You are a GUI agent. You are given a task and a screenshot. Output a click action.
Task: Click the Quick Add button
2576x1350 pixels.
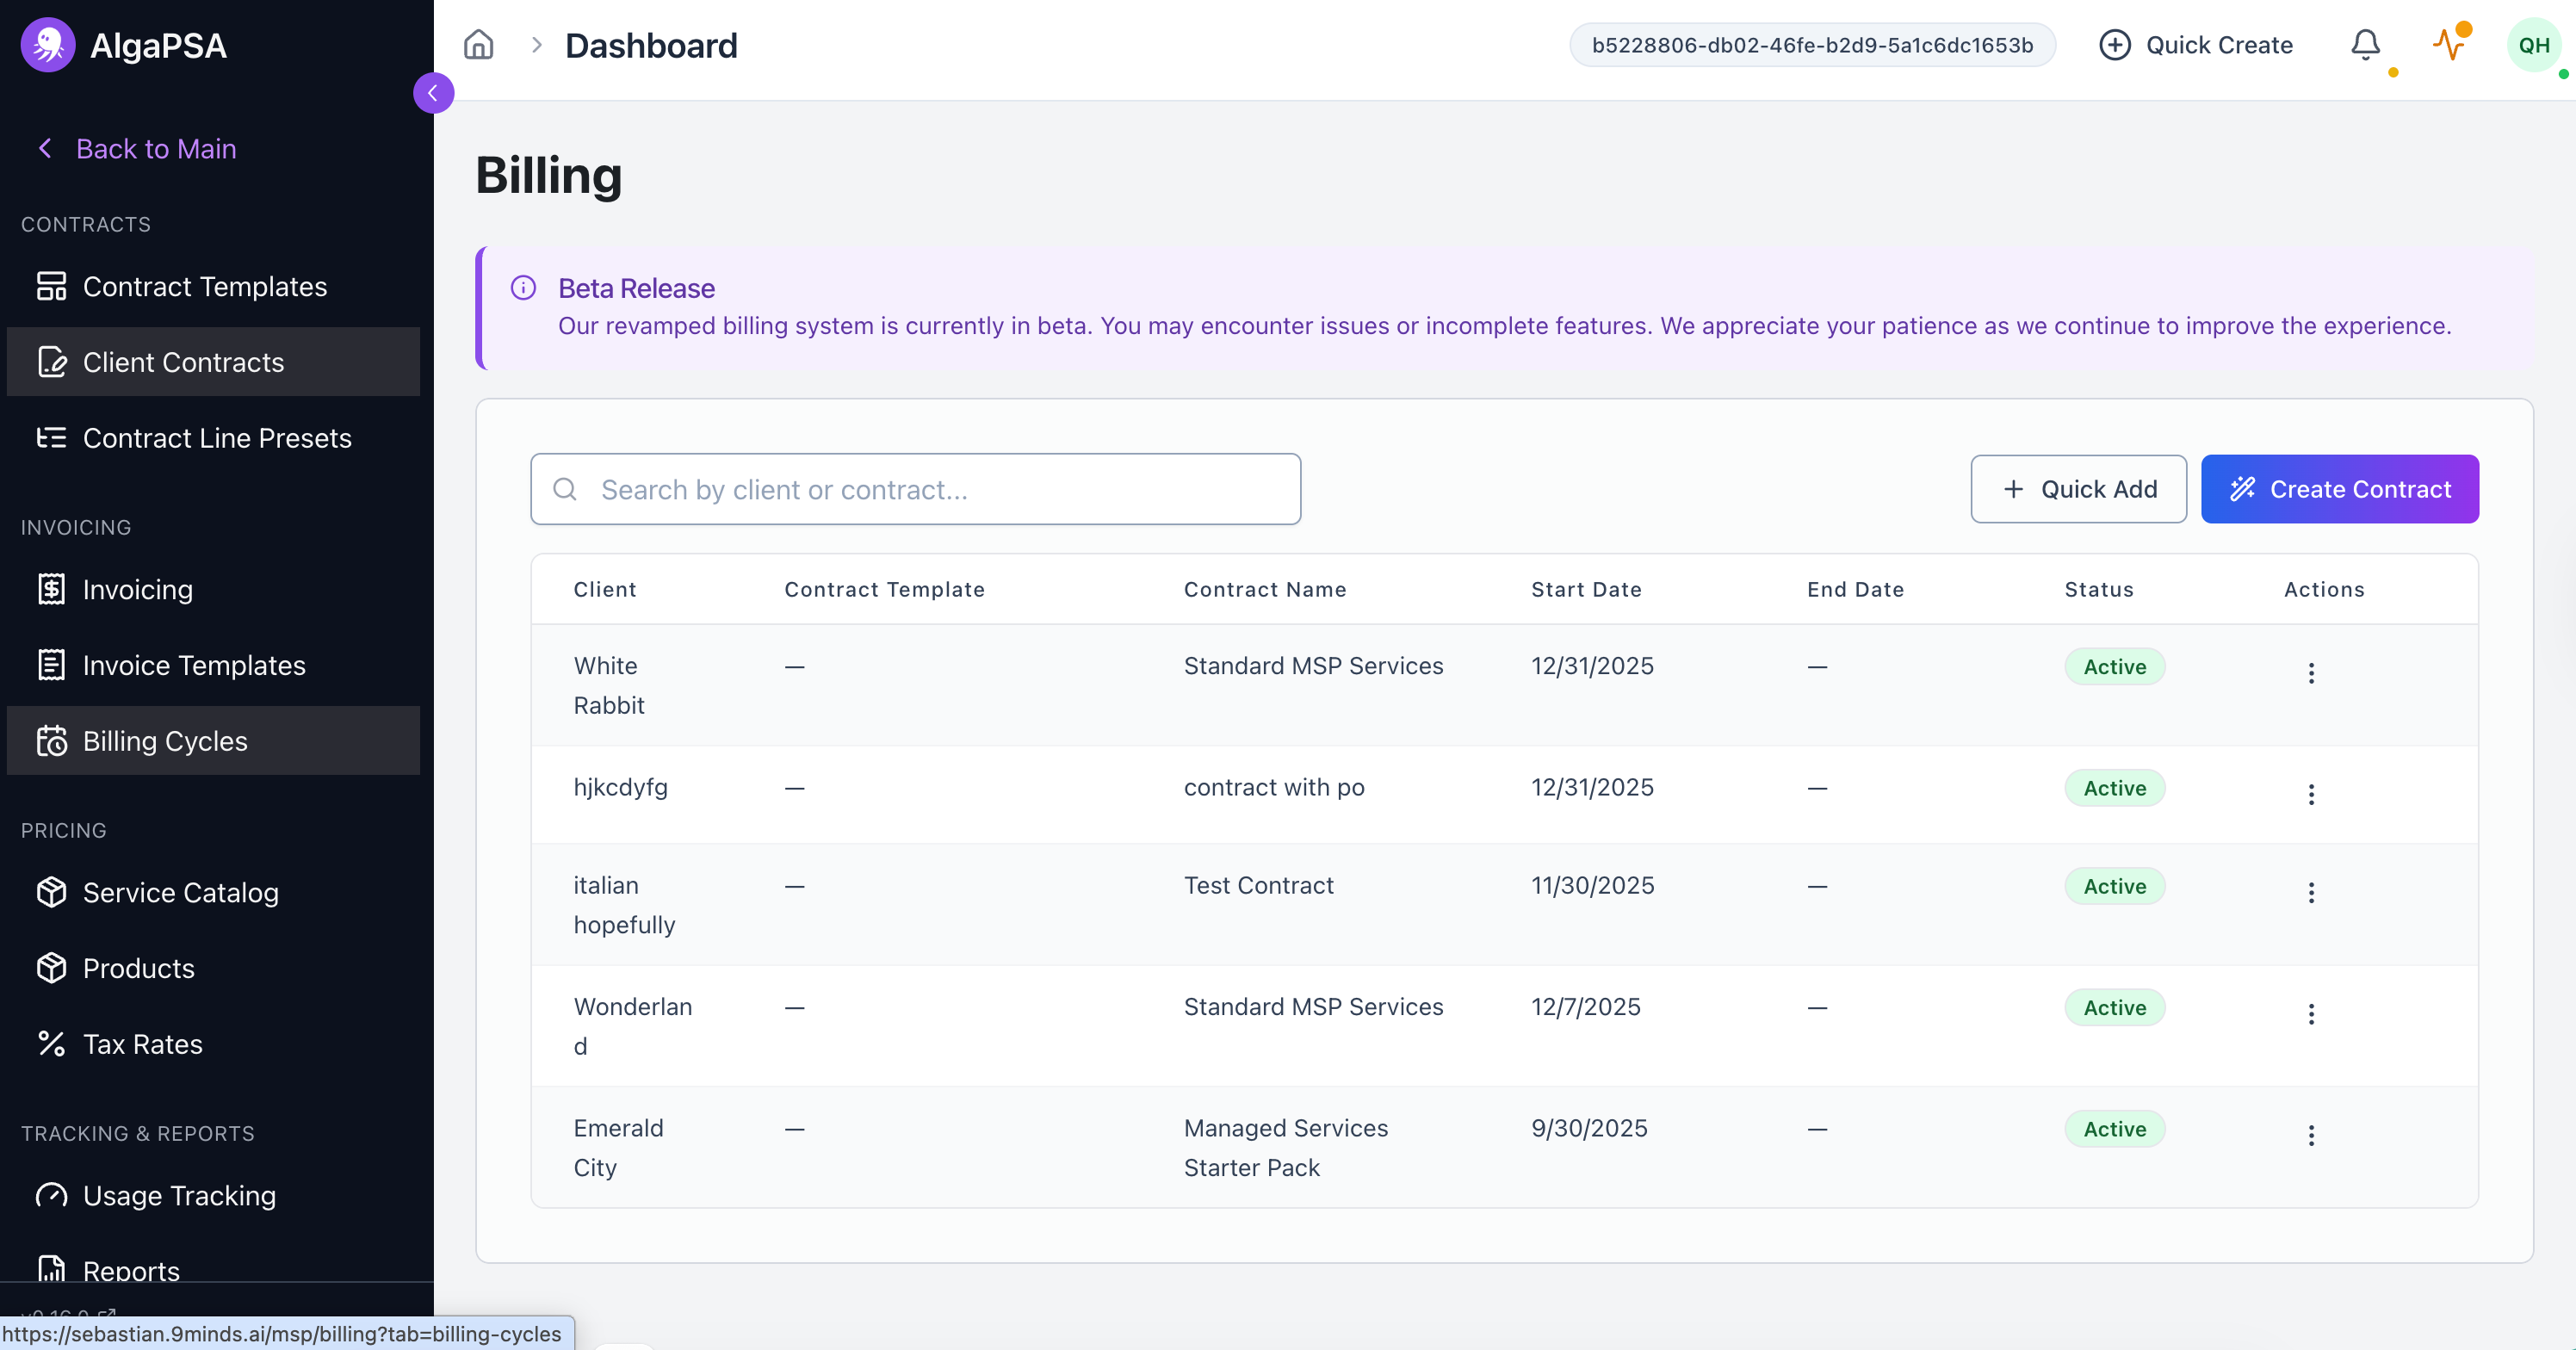coord(2078,489)
